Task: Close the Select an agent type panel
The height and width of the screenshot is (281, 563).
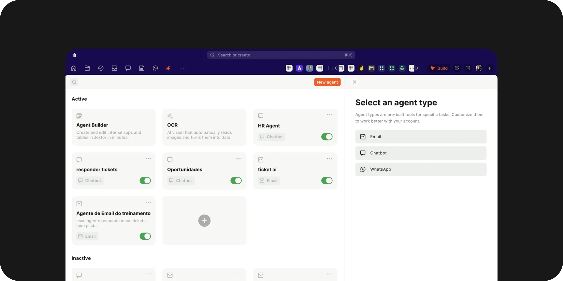Action: tap(354, 82)
